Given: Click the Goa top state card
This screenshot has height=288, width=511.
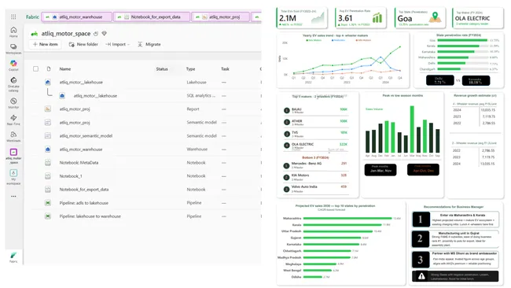Looking at the screenshot, I should tap(420, 18).
